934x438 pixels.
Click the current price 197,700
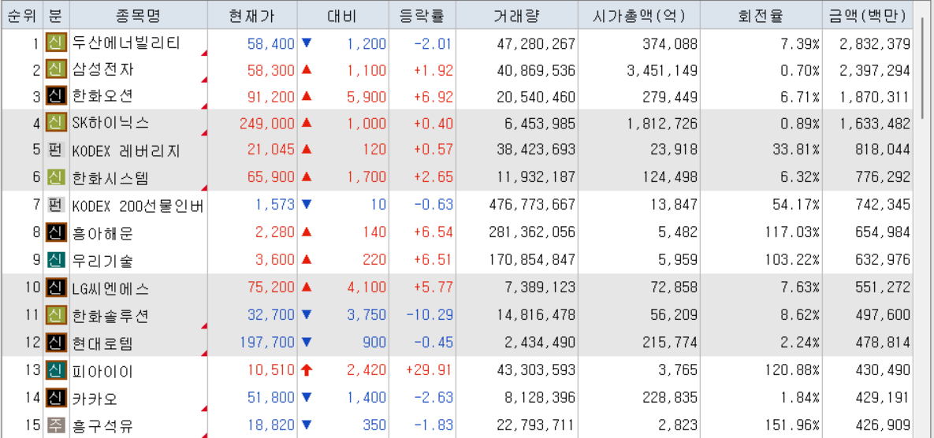[267, 343]
